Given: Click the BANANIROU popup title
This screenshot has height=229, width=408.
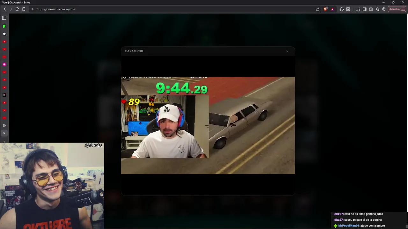Looking at the screenshot, I should (134, 51).
